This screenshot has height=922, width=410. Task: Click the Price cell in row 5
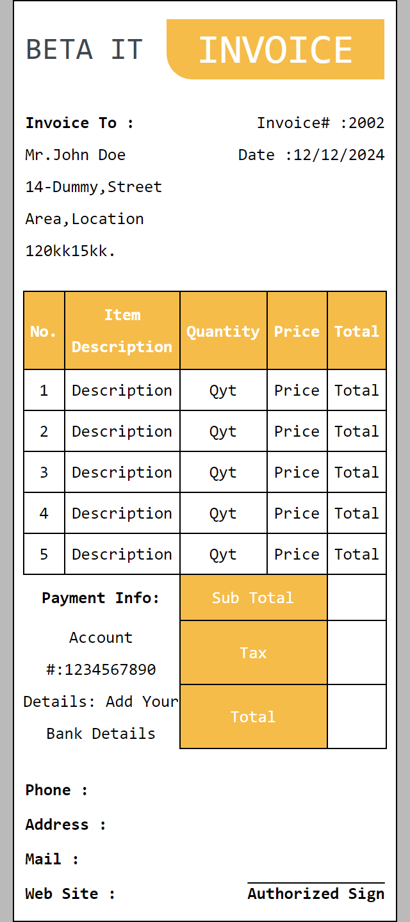297,554
